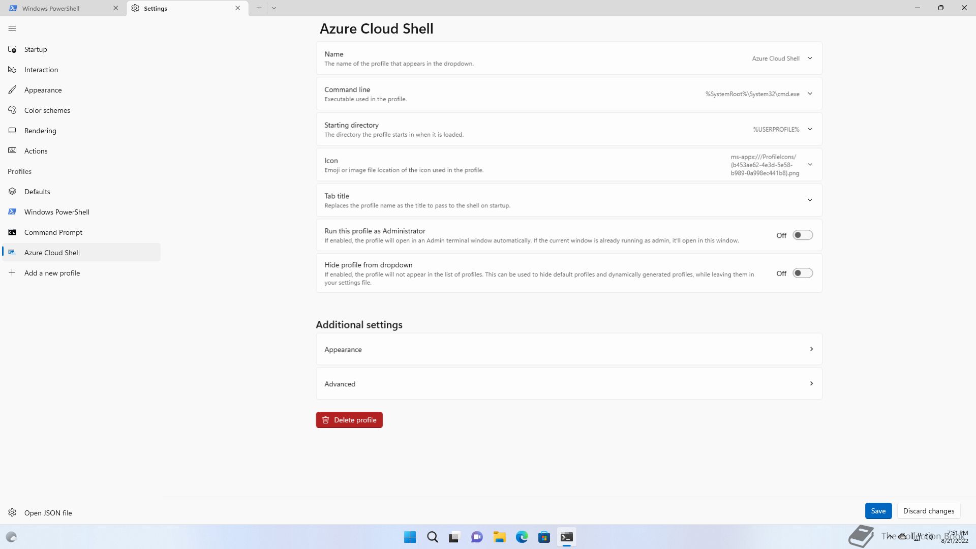Image resolution: width=976 pixels, height=549 pixels.
Task: Click the Interaction cursor icon
Action: point(12,70)
